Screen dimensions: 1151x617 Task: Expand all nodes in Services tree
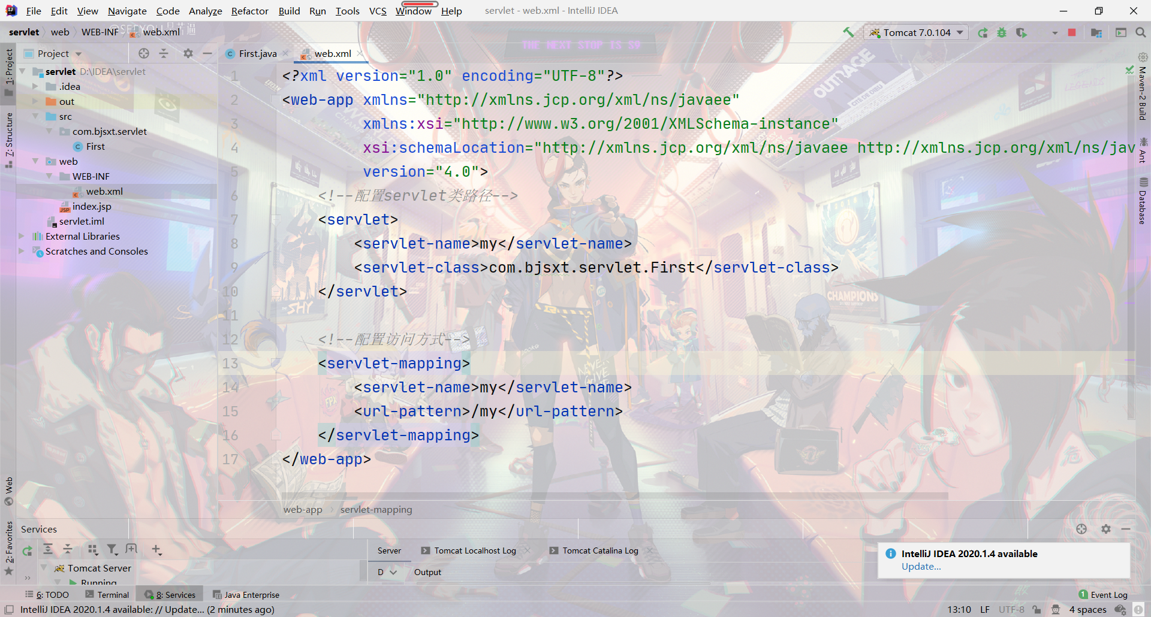[48, 549]
